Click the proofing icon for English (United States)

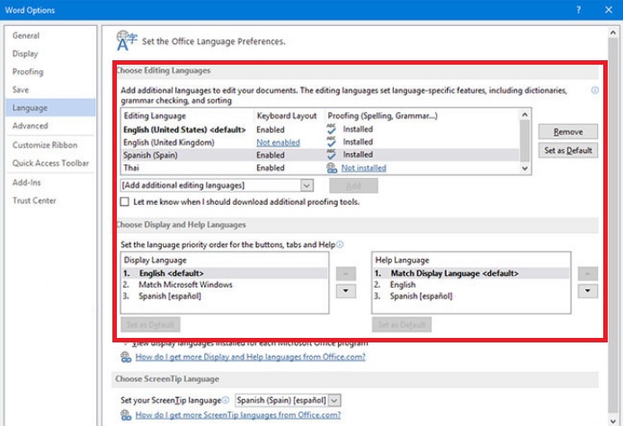point(332,129)
